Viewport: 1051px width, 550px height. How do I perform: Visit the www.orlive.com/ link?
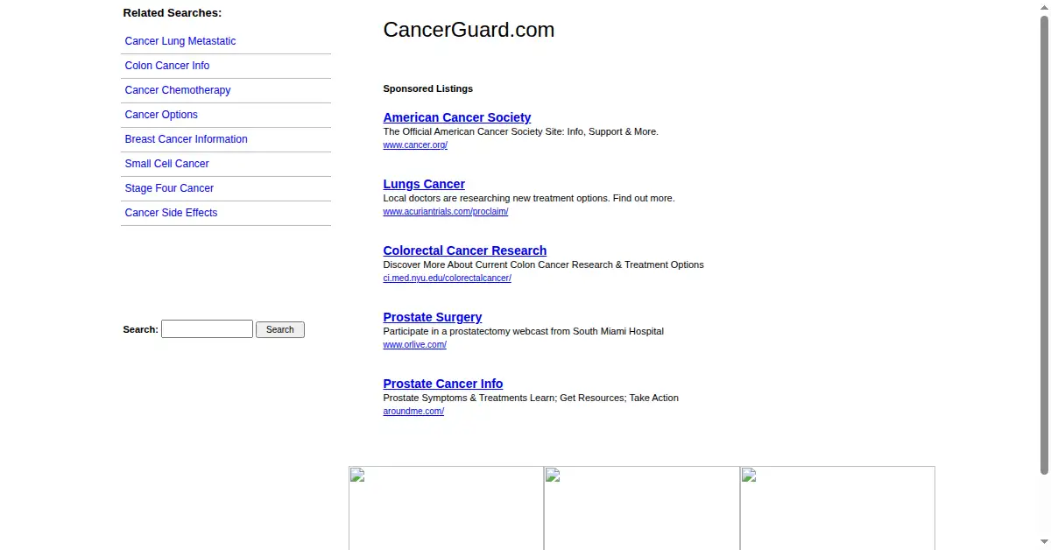415,345
